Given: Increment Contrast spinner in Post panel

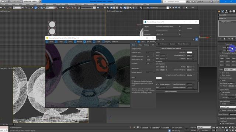Looking at the screenshot, I should 154,63.
